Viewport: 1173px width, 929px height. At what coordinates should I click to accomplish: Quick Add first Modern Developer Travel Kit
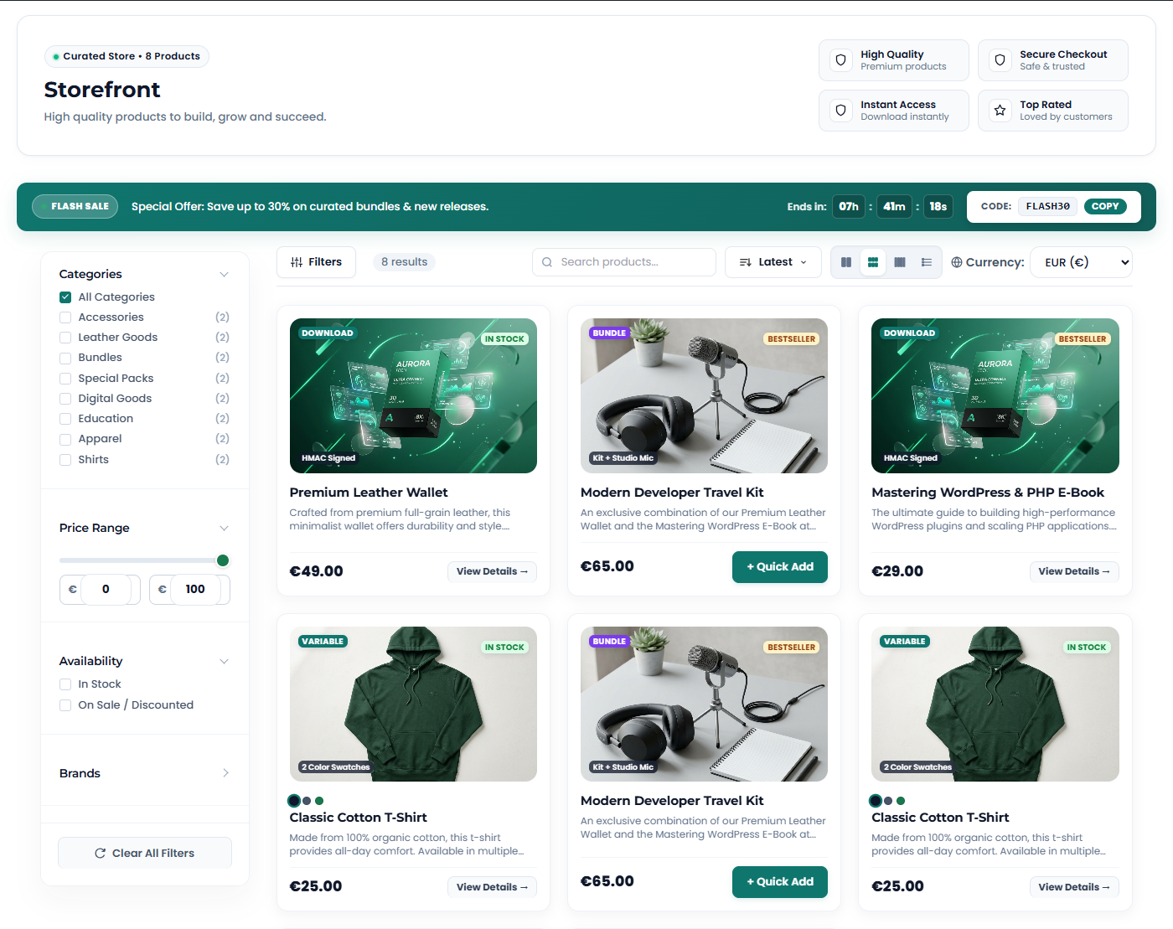click(780, 566)
